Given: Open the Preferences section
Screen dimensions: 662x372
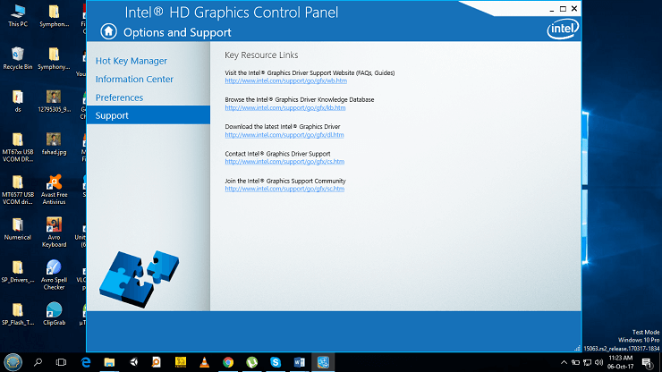Looking at the screenshot, I should pyautogui.click(x=119, y=97).
